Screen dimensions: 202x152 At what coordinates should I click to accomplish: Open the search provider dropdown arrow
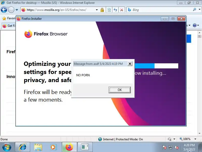tap(199, 9)
